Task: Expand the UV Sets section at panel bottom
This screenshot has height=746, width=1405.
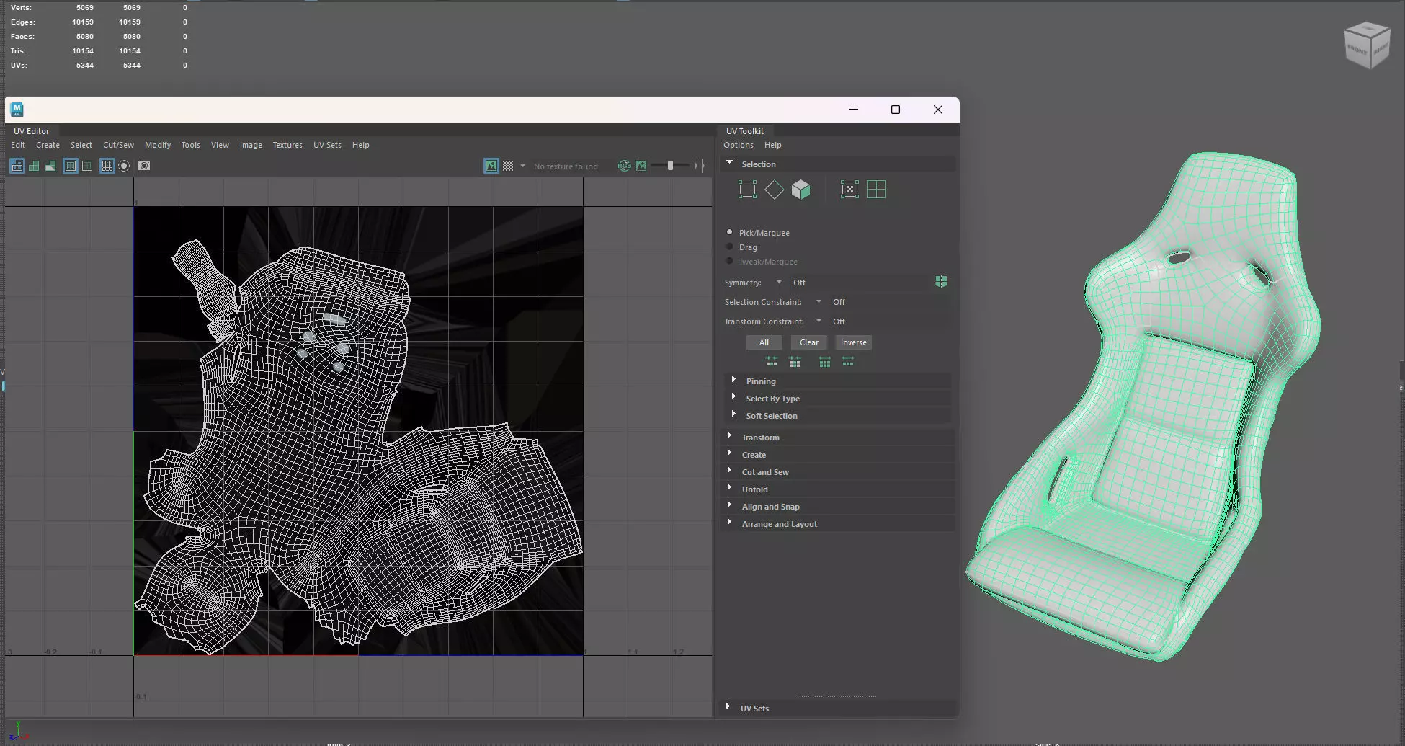Action: pyautogui.click(x=838, y=708)
